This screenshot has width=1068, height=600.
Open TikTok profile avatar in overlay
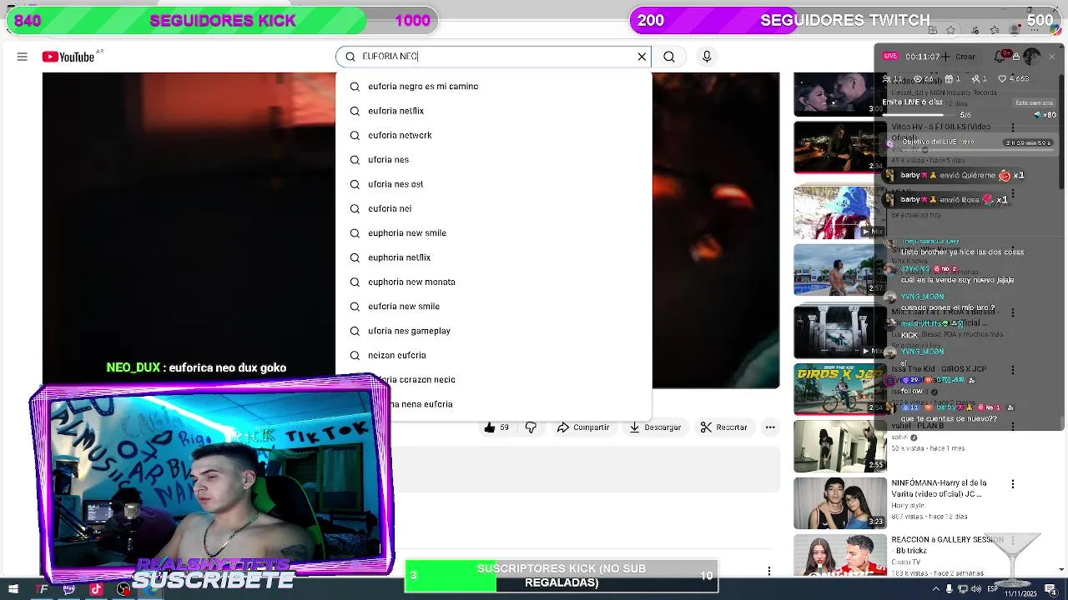click(1032, 57)
